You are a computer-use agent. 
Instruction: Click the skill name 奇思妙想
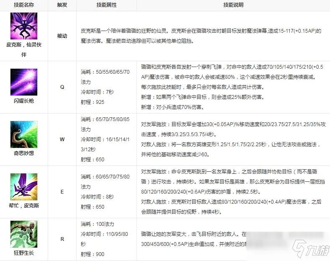[24, 153]
